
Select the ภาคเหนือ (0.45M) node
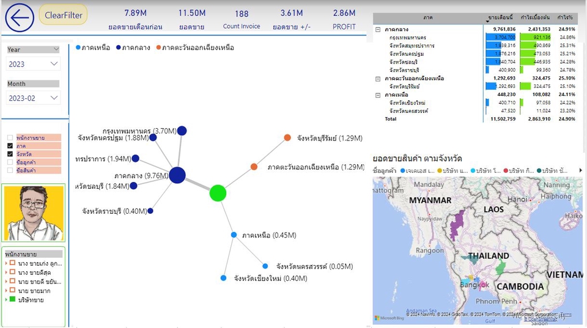pyautogui.click(x=234, y=235)
